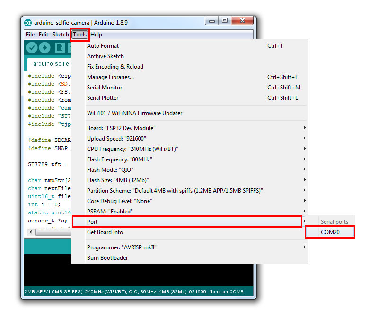Click the Verify checkmark toolbar icon

[32, 48]
